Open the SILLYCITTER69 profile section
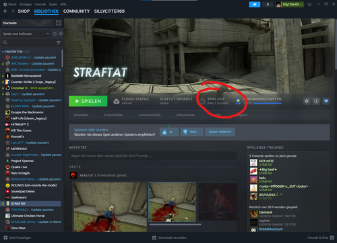337x243 pixels. pos(109,11)
